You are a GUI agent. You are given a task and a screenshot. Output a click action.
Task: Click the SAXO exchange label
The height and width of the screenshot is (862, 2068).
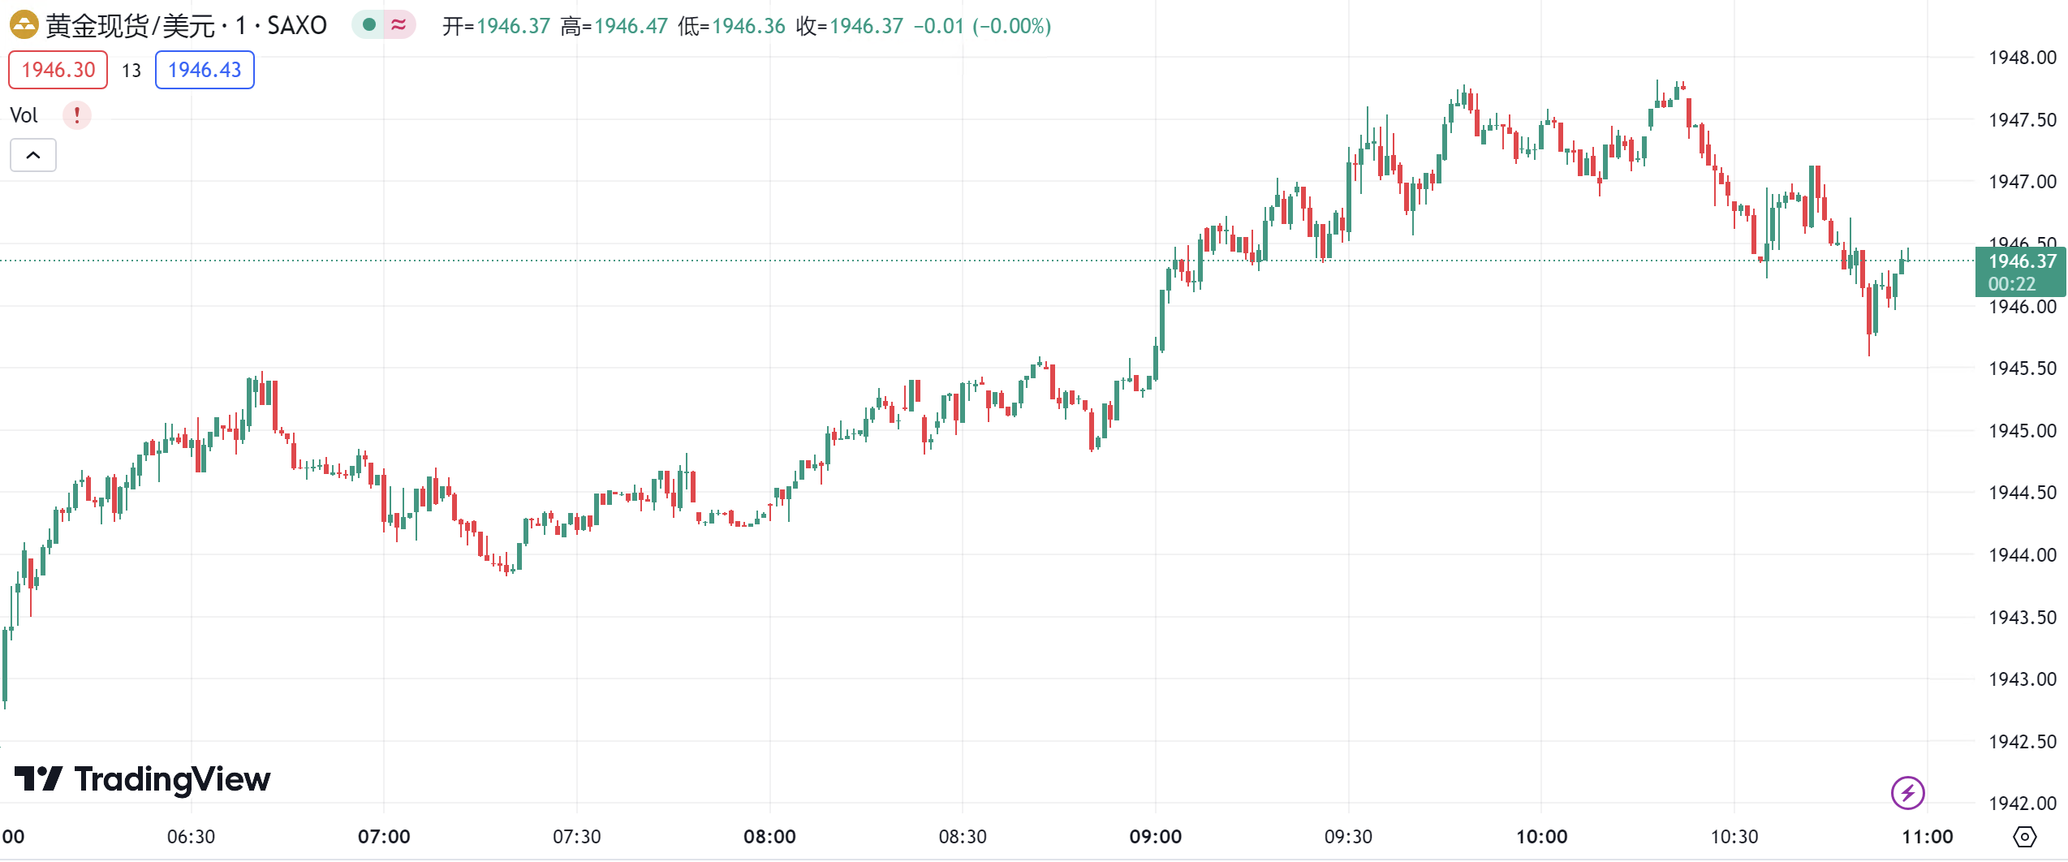click(297, 25)
